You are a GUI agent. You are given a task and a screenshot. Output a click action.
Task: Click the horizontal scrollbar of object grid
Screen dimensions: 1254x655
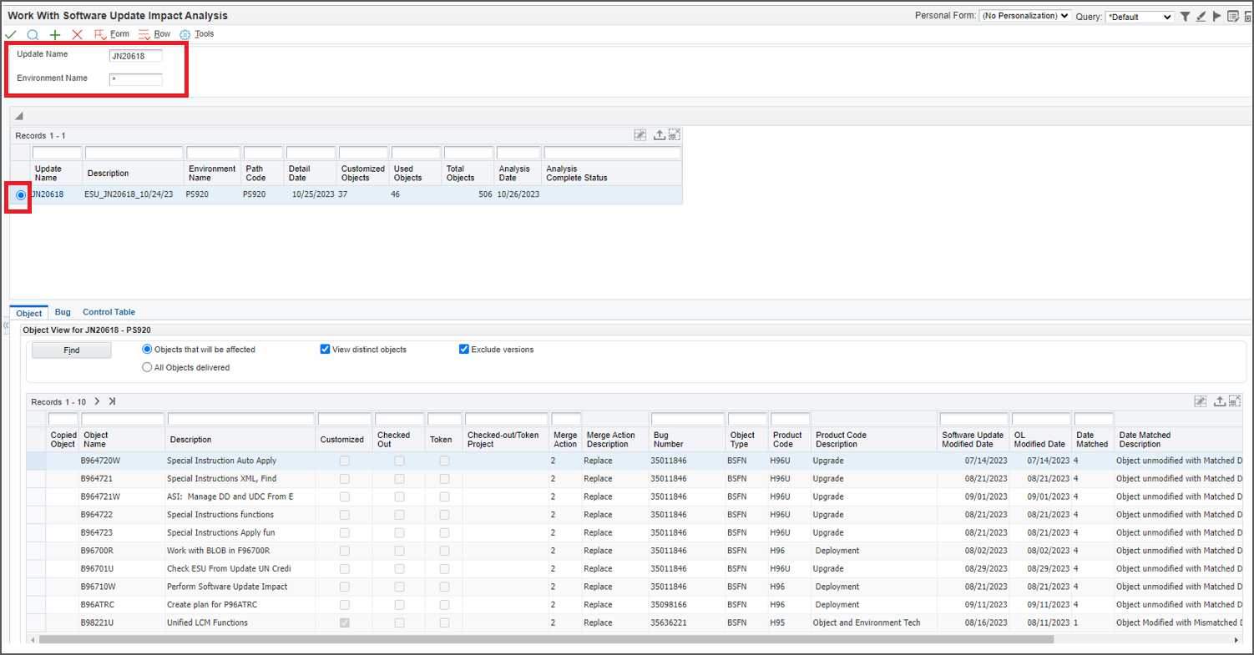click(546, 640)
